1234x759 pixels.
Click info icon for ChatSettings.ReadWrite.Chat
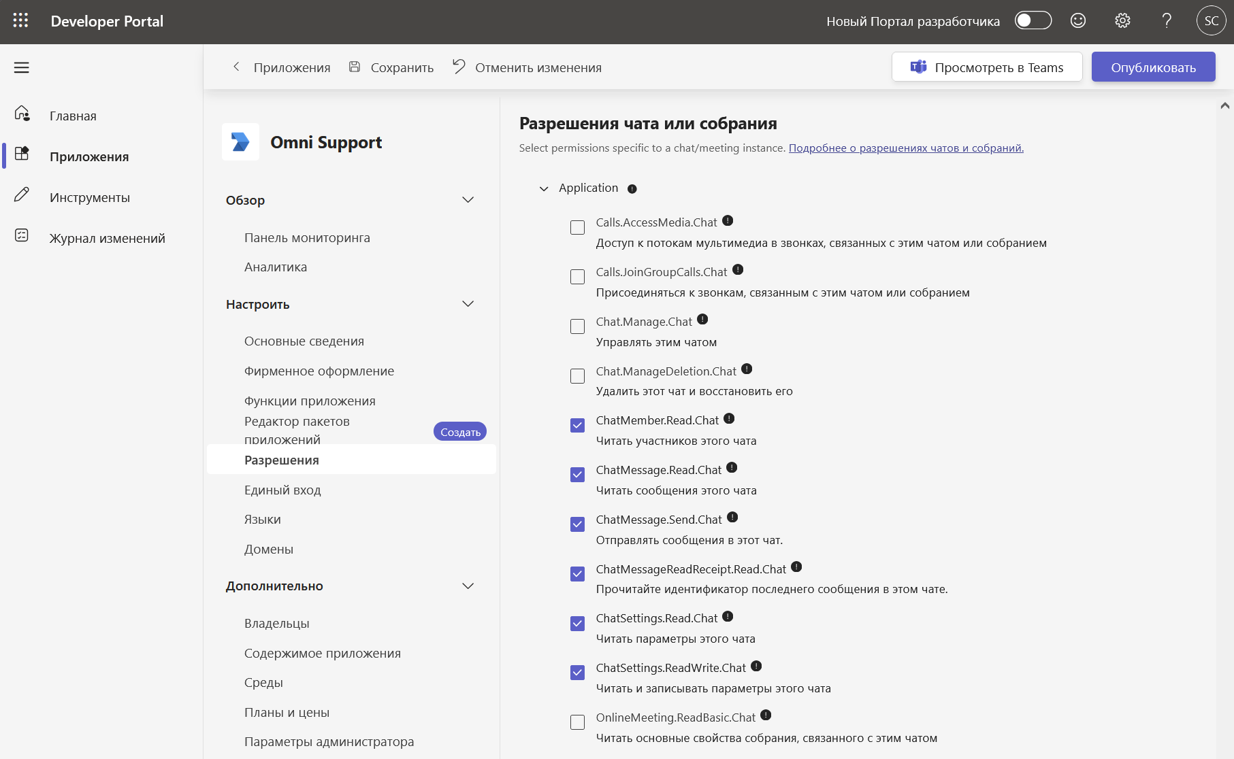tap(756, 667)
